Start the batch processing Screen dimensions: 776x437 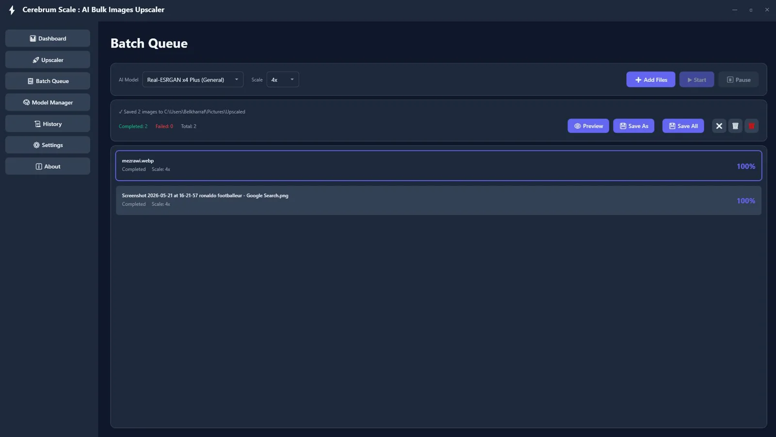click(x=696, y=80)
